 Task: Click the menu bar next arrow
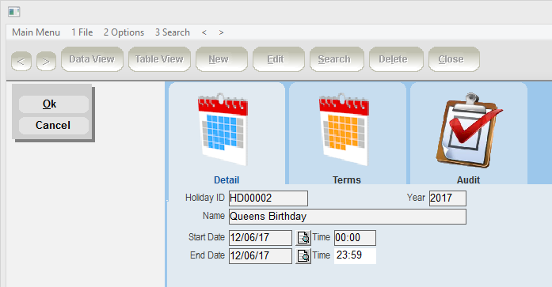tap(221, 32)
